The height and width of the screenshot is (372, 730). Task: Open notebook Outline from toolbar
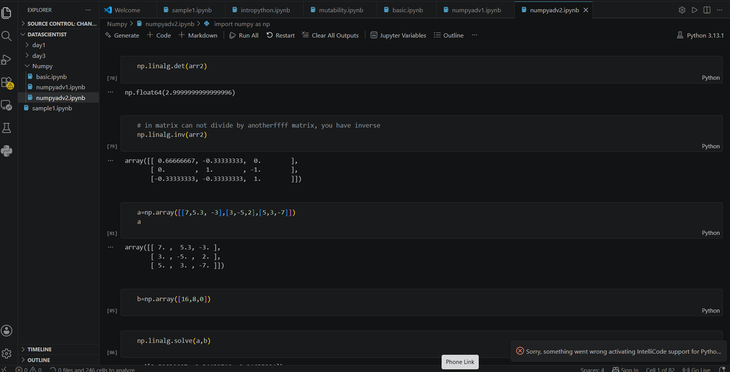448,35
